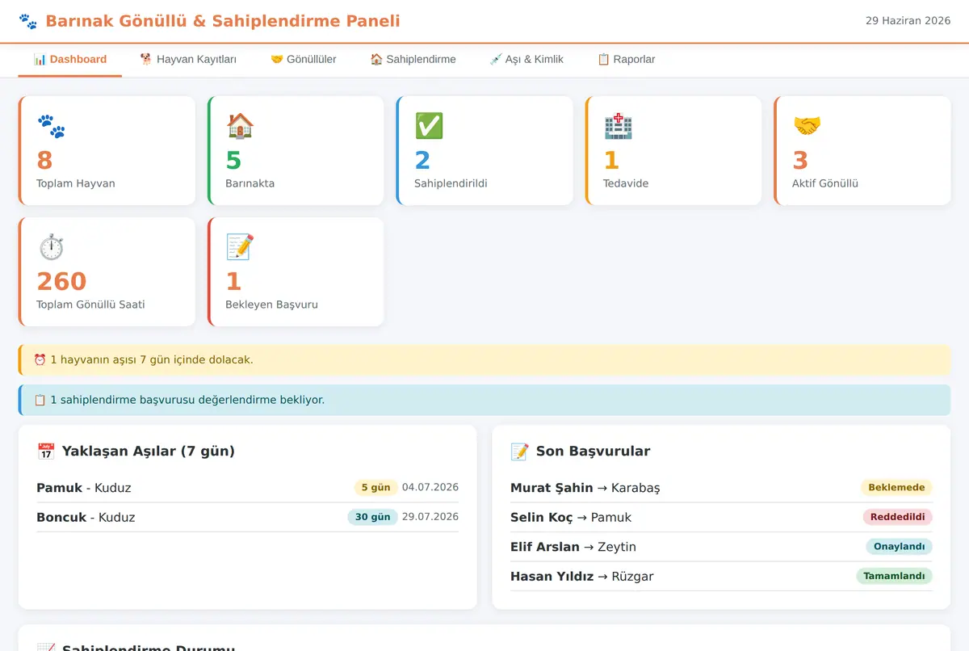Click the Tamamlandı status badge

tap(894, 576)
